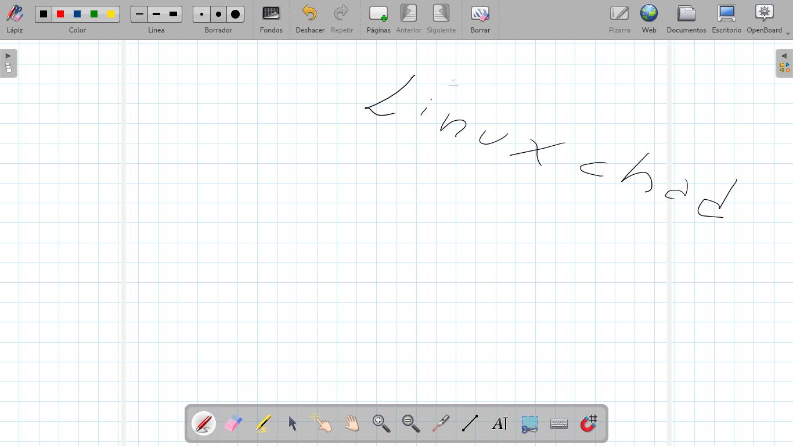
Task: Click Repetir to redo
Action: click(342, 19)
